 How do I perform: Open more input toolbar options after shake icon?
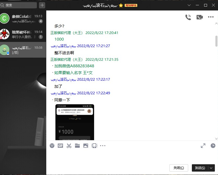(x=103, y=146)
